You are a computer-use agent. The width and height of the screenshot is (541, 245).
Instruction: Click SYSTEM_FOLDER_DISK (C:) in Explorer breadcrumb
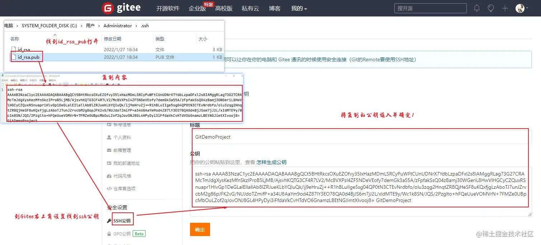click(49, 26)
